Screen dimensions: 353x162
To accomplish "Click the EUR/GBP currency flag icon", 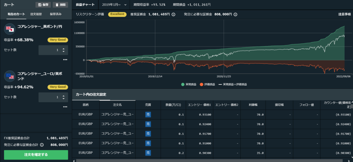I will pos(9,75).
